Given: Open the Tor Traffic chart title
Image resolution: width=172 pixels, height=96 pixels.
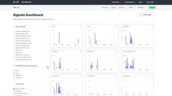Looking at the screenshot, I should [x=91, y=76].
